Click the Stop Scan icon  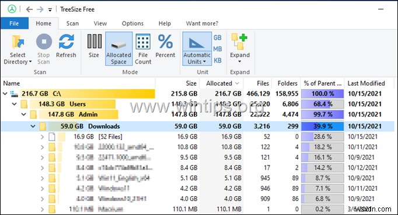tap(44, 41)
